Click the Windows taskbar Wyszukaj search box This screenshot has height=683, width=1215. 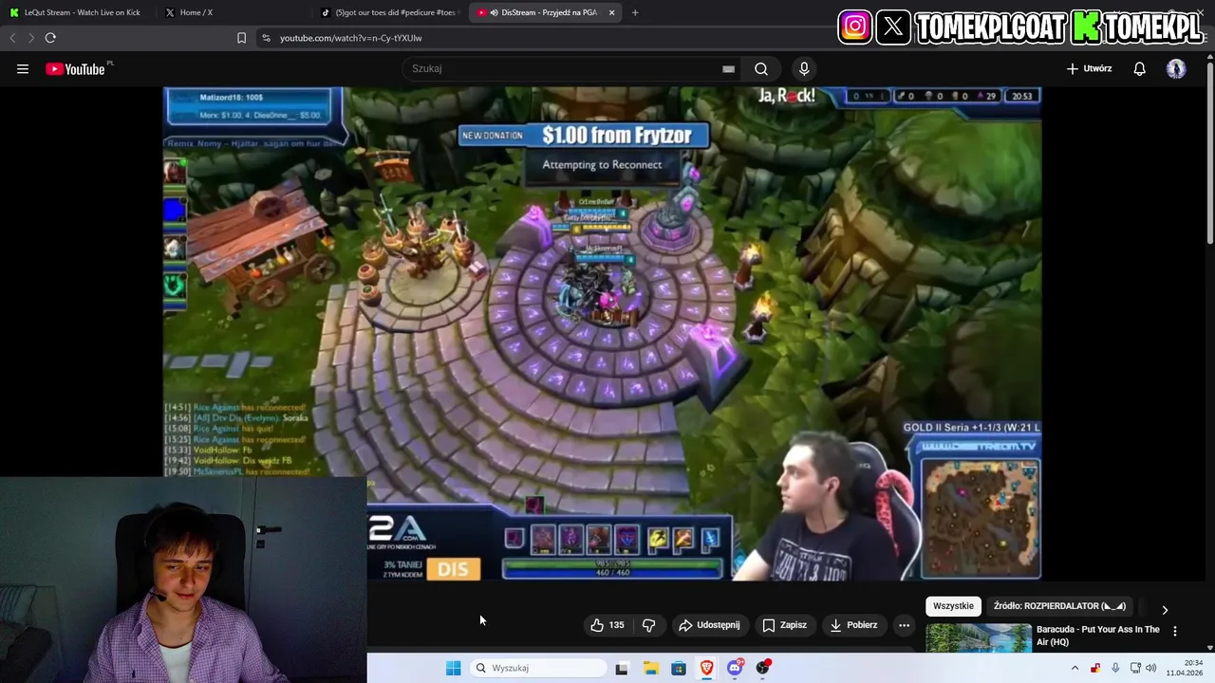539,668
